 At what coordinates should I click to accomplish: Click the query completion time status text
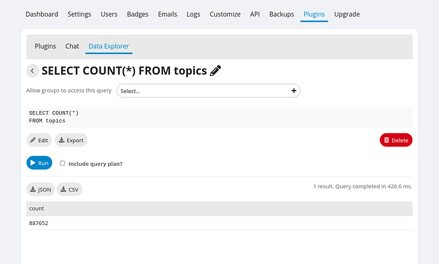[x=363, y=186]
